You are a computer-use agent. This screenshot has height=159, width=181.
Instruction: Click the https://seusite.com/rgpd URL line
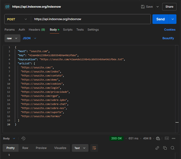click(x=40, y=96)
